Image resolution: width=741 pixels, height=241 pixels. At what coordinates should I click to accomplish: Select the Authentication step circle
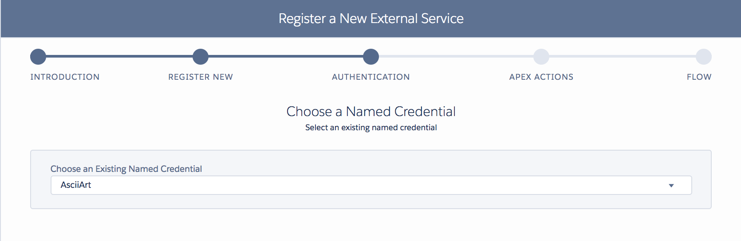[x=371, y=57]
